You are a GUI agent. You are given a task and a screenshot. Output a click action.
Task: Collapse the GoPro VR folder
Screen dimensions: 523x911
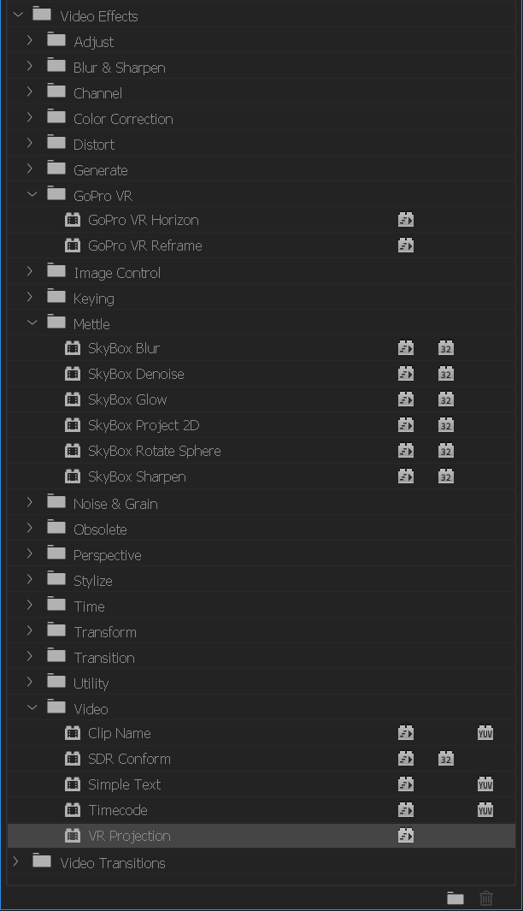pos(32,195)
